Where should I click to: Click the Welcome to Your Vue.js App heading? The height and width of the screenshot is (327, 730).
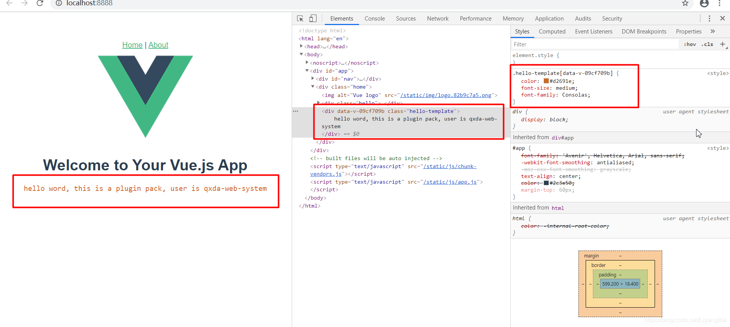coord(145,165)
